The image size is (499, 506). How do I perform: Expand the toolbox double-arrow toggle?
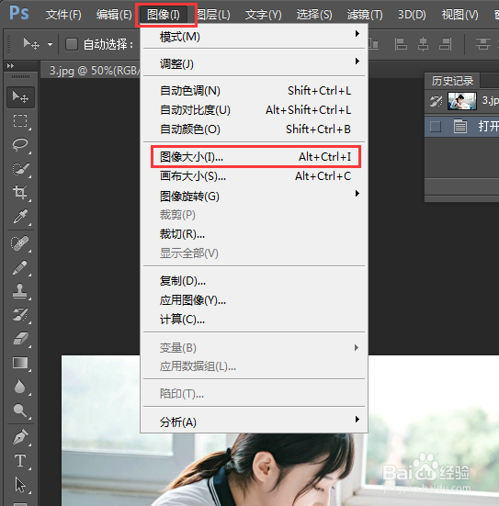pyautogui.click(x=10, y=65)
